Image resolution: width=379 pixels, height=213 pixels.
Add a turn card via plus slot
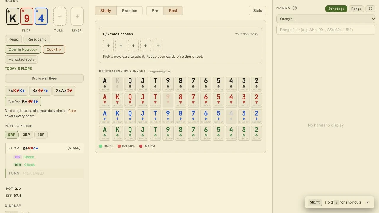[60, 16]
